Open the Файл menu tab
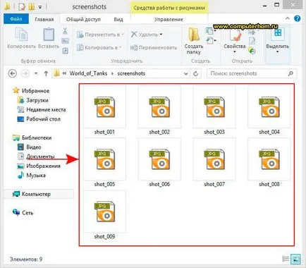 point(16,19)
